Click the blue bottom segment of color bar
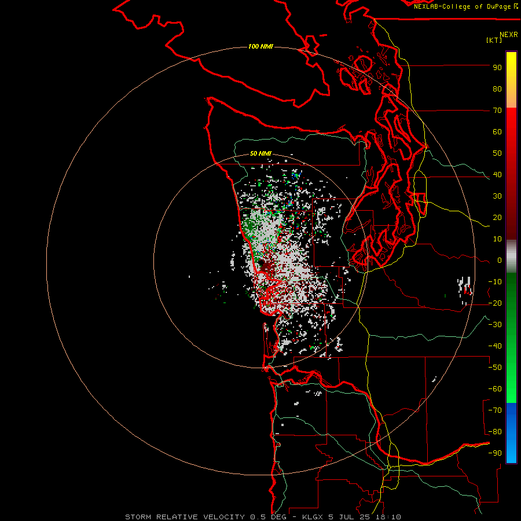 click(511, 433)
